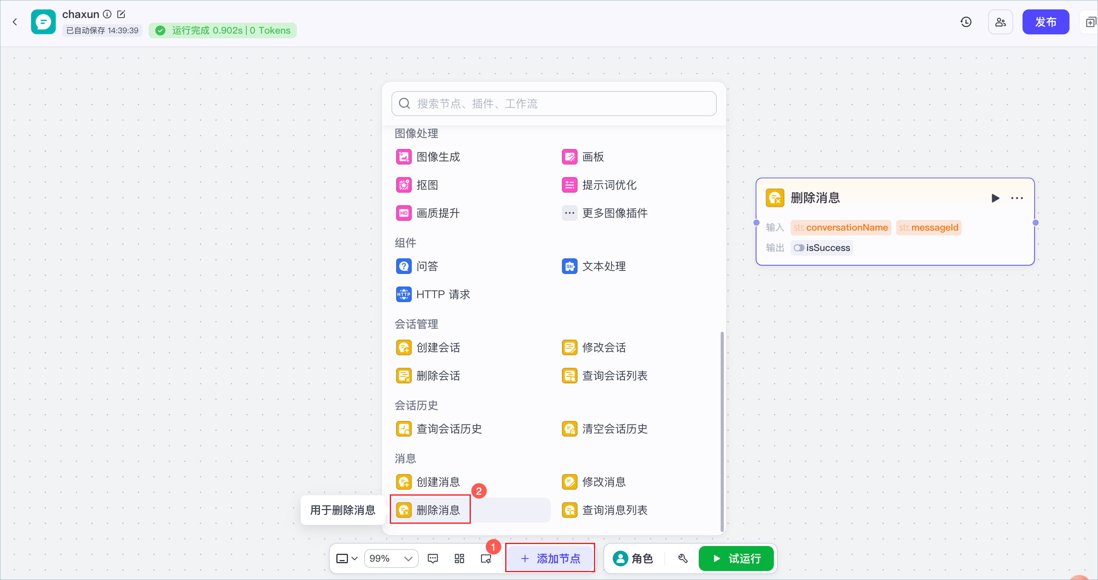Edit workflow name with pencil icon
Viewport: 1098px width, 580px height.
click(x=121, y=14)
